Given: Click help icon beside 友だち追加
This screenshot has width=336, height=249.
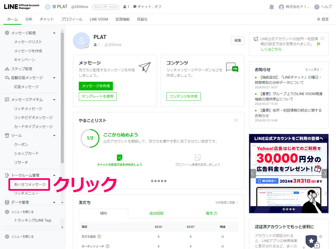Looking at the screenshot, I should coord(99,236).
